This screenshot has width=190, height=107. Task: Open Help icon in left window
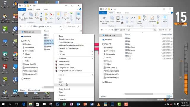pos(80,9)
